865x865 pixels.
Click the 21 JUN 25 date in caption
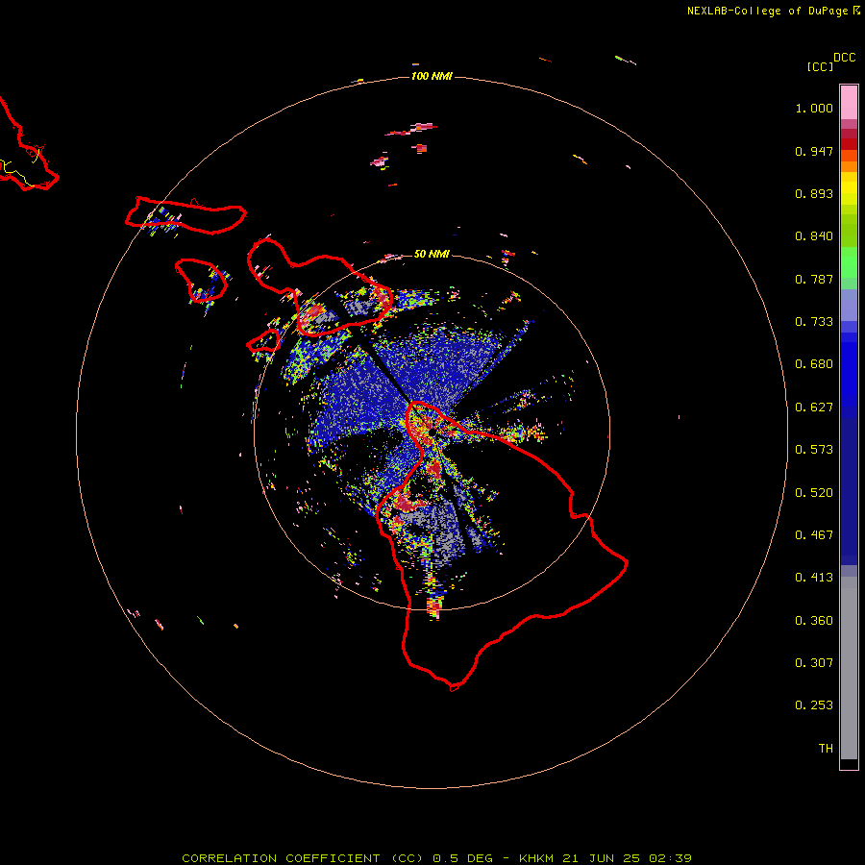601,858
